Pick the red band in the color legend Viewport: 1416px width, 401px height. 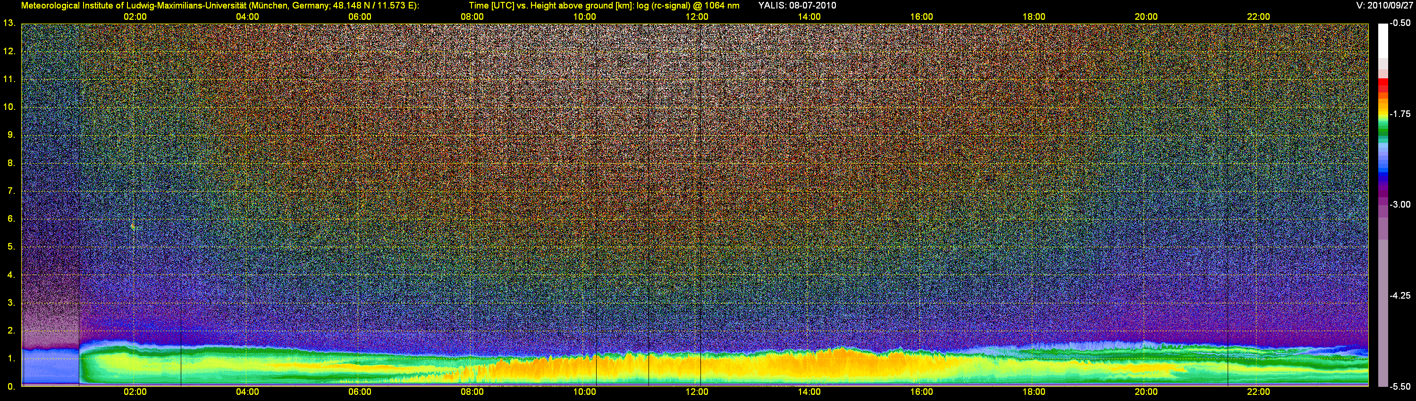coord(1382,85)
